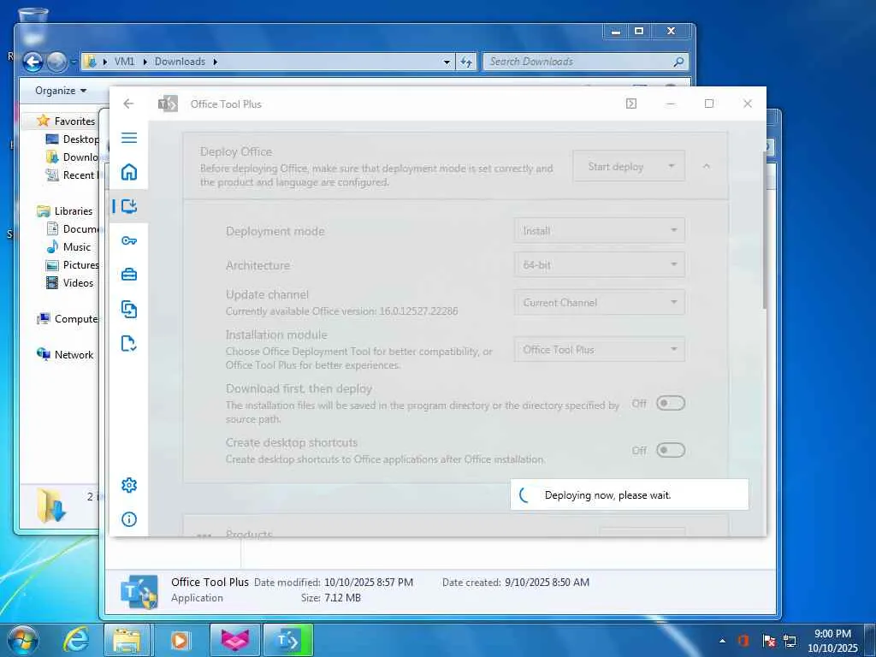876x657 pixels.
Task: Open address bar history dropdown in Explorer
Action: pos(447,62)
